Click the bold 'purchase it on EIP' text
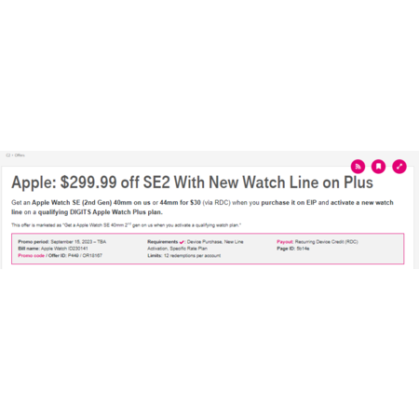The height and width of the screenshot is (419, 419). 289,202
